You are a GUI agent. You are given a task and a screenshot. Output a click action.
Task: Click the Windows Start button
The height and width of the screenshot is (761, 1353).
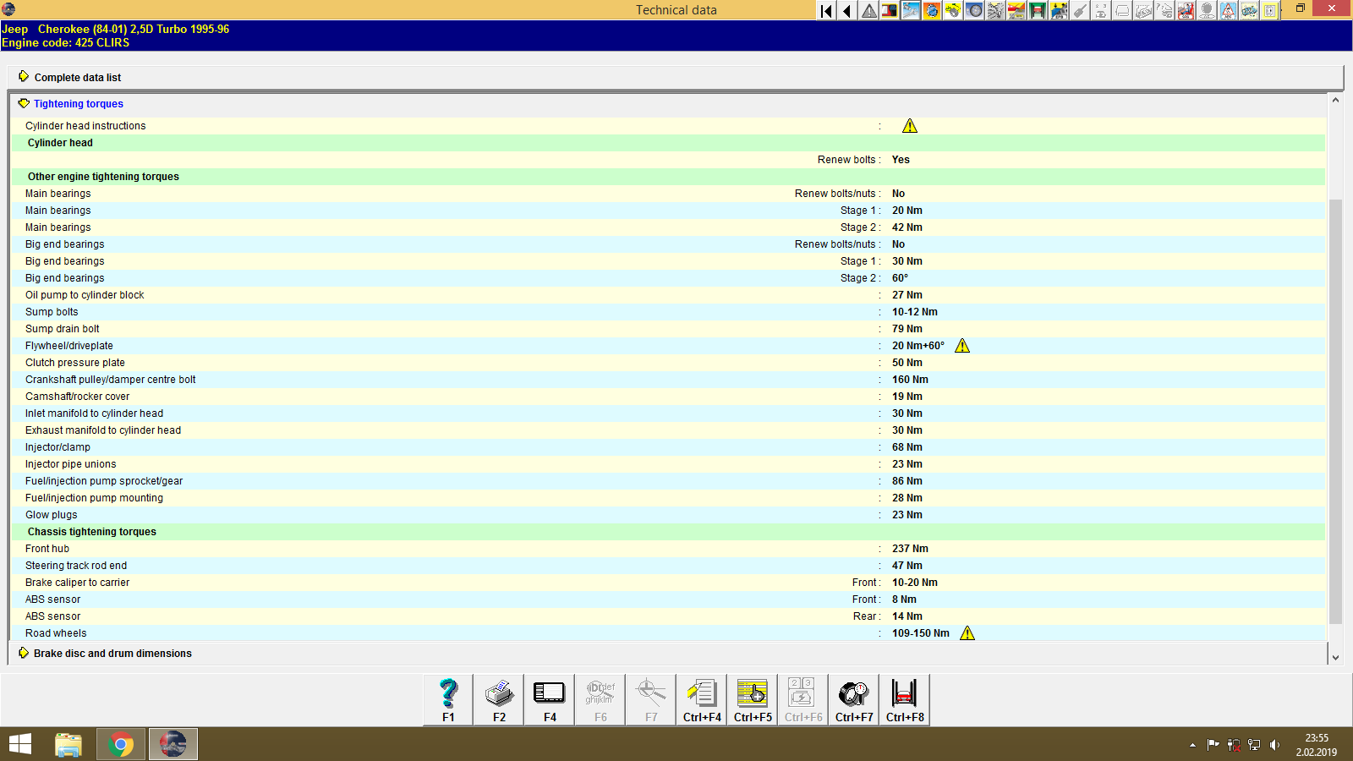(20, 743)
